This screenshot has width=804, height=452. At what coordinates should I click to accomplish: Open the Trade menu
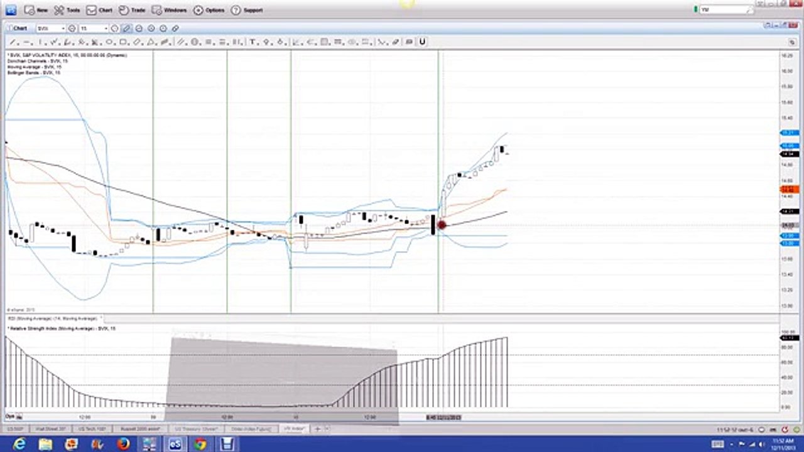[x=132, y=10]
